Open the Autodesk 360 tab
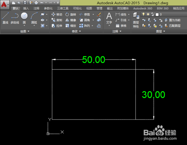The height and width of the screenshot is (145, 187). pos(143,8)
